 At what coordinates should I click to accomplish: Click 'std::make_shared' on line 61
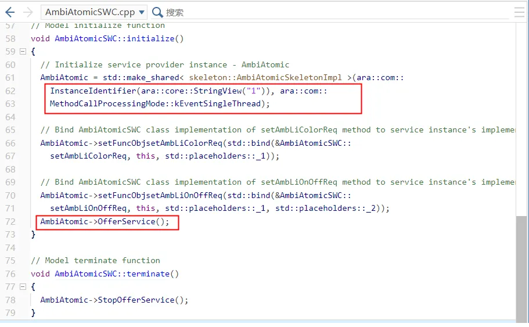click(141, 78)
